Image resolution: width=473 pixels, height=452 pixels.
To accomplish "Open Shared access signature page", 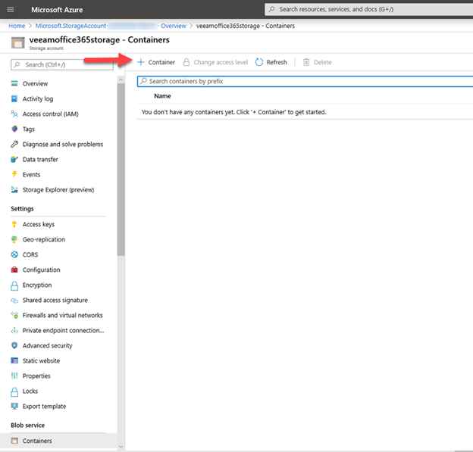I will 55,300.
